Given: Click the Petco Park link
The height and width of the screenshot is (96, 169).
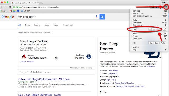Looking at the screenshot, I should [x=140, y=86].
